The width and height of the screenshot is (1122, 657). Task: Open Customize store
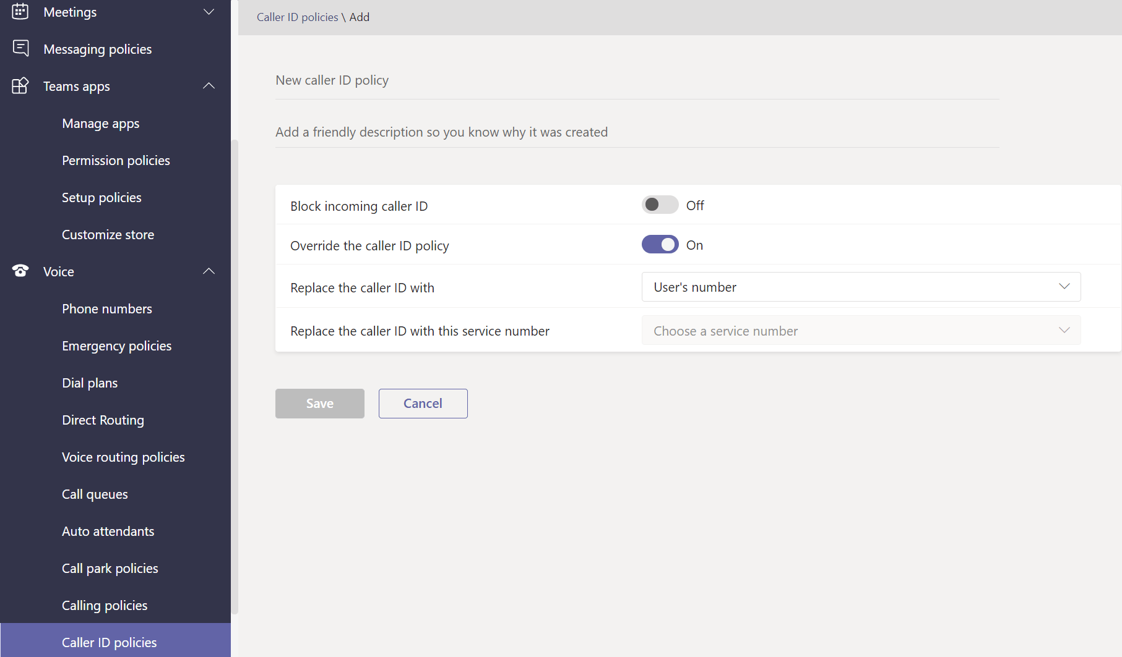tap(108, 235)
